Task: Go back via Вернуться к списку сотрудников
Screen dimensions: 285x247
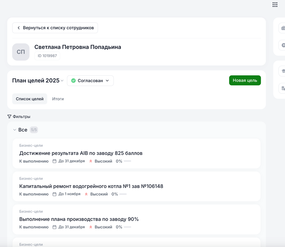Action: click(x=55, y=28)
